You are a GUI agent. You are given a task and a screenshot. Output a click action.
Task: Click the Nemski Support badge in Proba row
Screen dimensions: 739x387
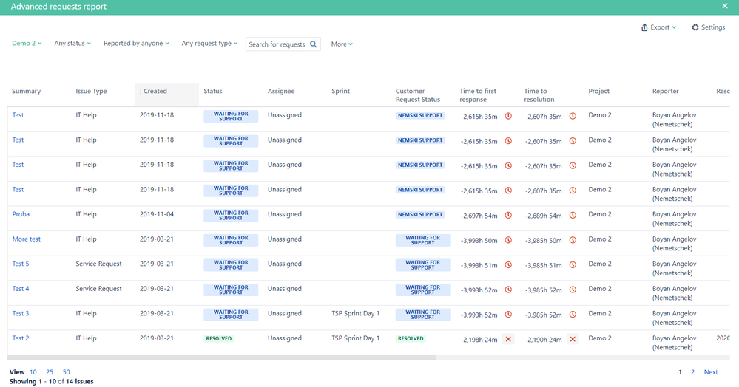tap(420, 215)
